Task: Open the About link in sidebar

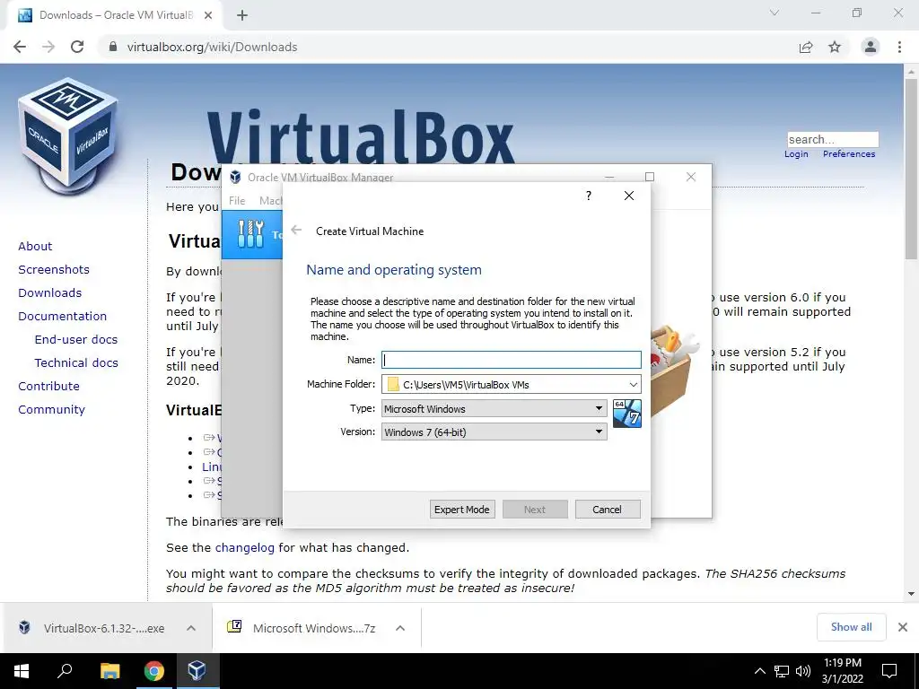Action: point(35,246)
